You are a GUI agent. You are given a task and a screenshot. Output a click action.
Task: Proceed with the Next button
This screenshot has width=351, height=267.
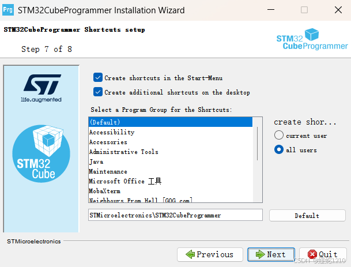point(271,254)
